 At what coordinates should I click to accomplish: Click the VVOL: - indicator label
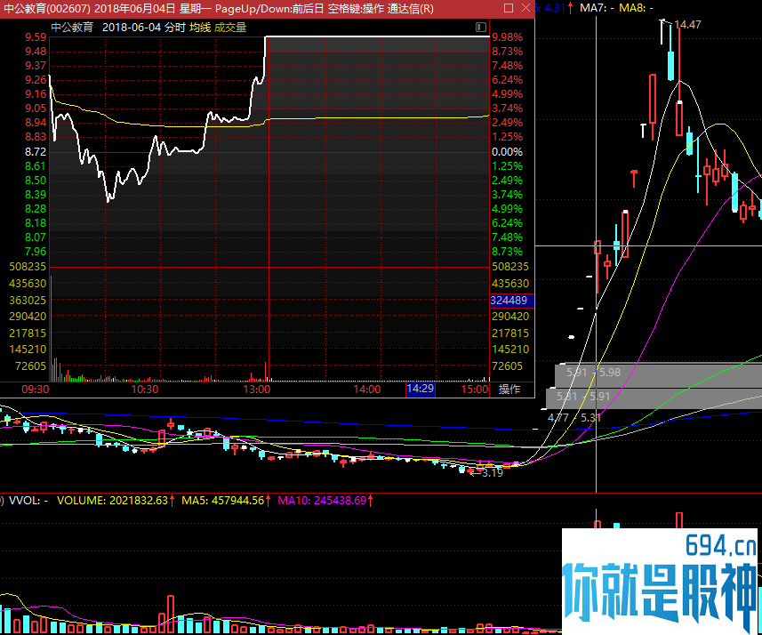click(28, 501)
